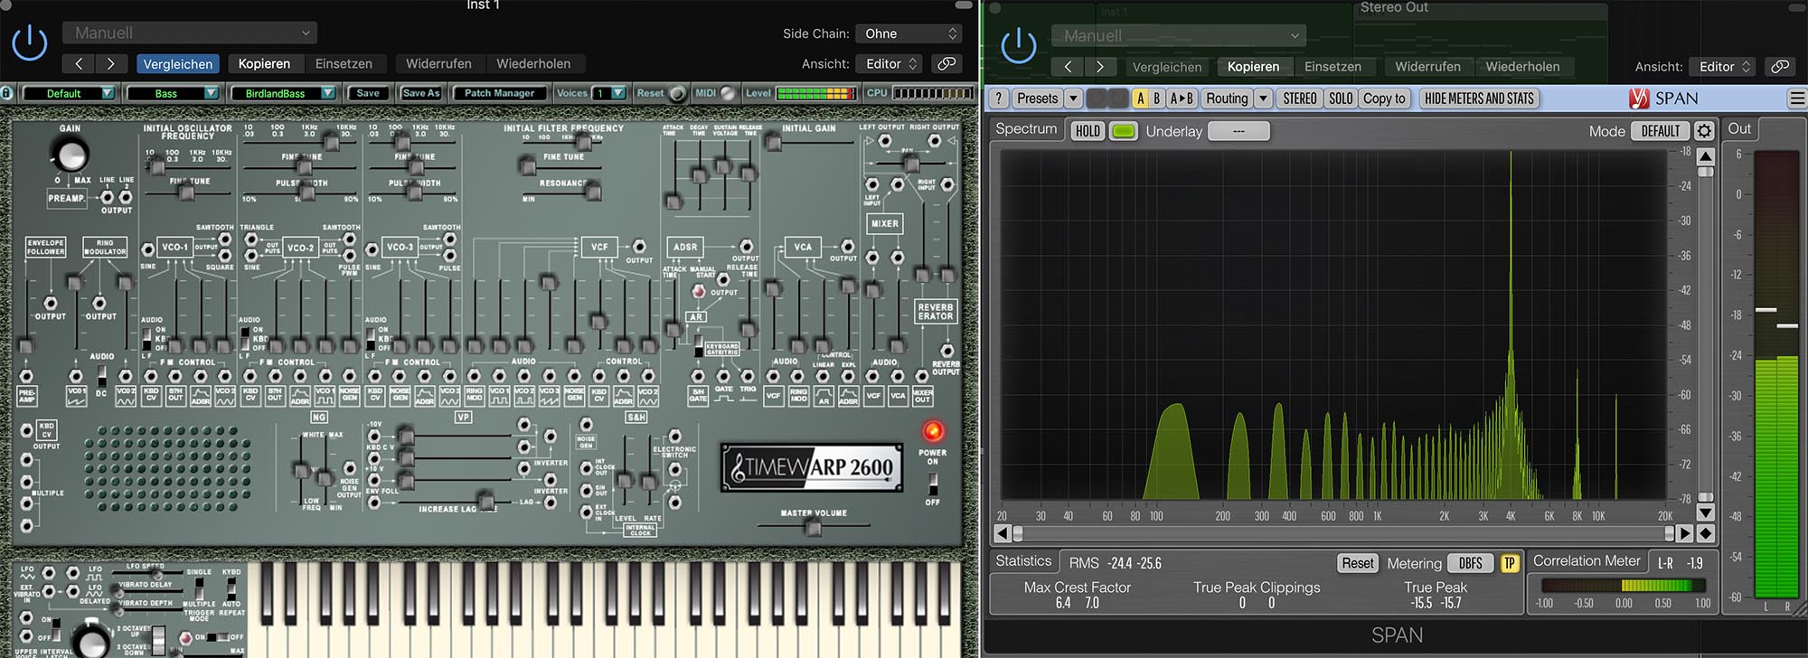Click the RING MODULATOR module box
This screenshot has height=658, width=1808.
(105, 247)
